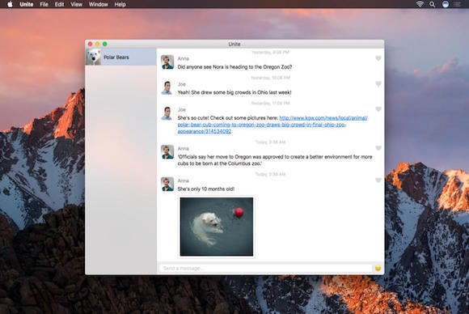Click the Wi-Fi status icon

[420, 4]
